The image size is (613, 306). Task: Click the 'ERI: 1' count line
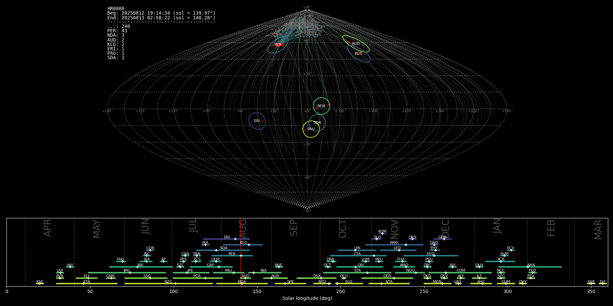pyautogui.click(x=116, y=49)
